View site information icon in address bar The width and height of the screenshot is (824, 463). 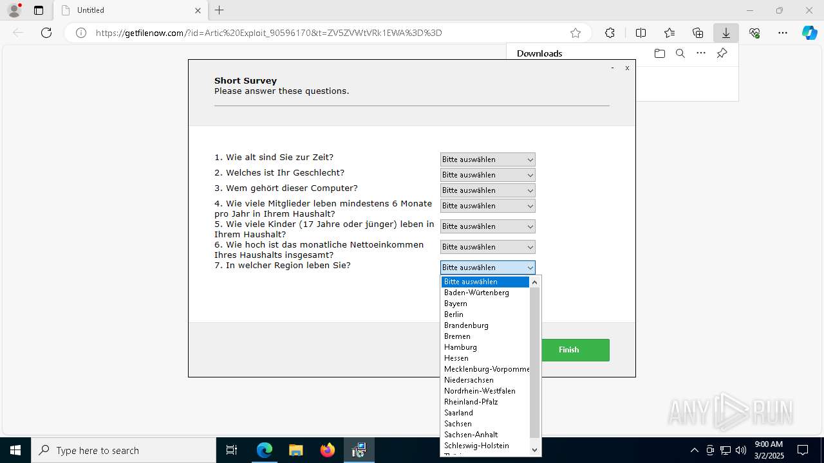81,33
